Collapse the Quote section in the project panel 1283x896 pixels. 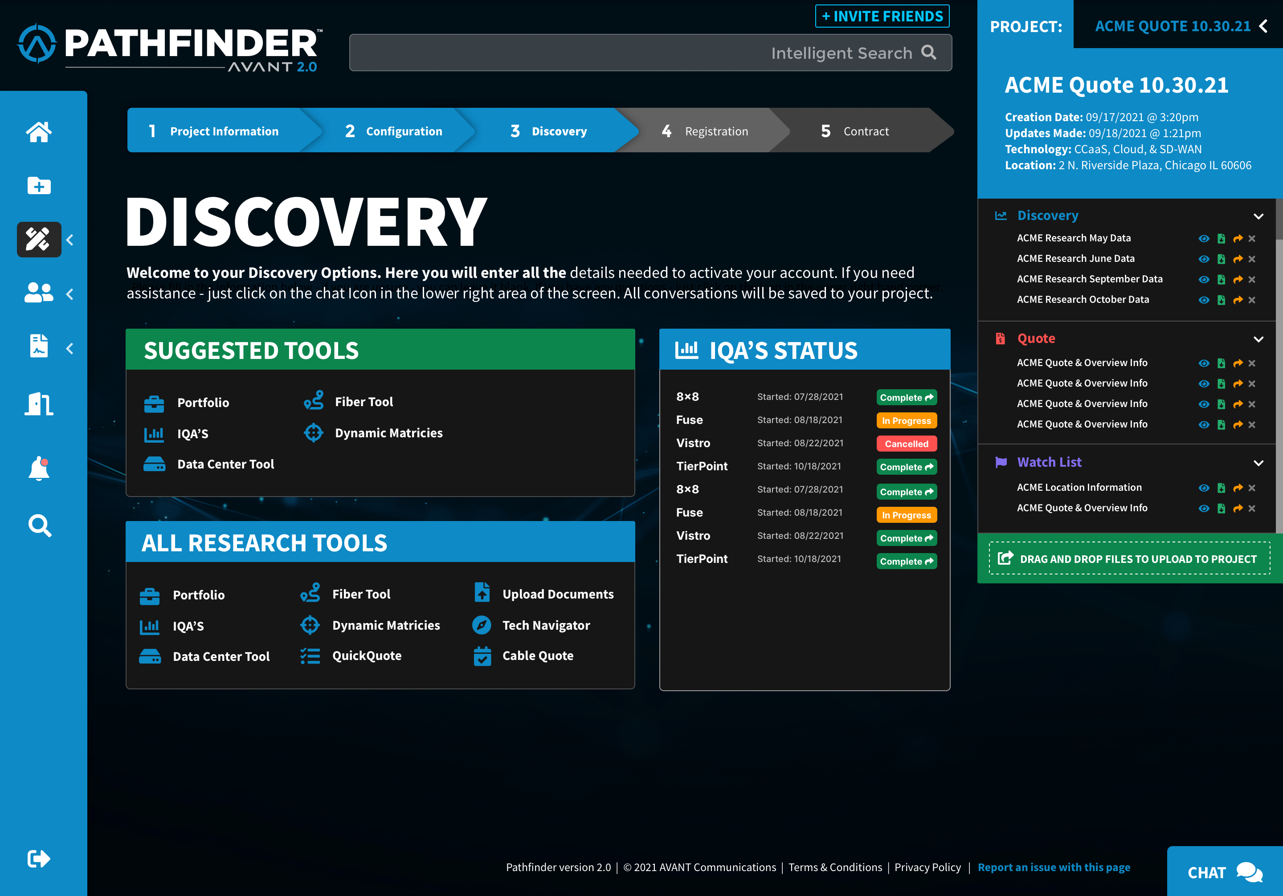point(1258,339)
